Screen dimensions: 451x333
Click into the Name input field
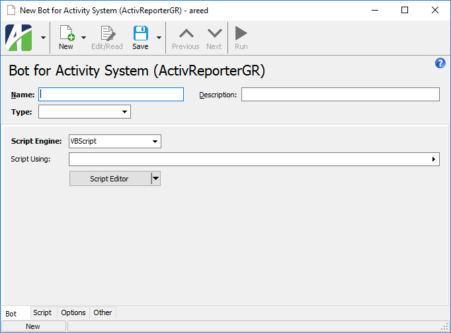[111, 95]
